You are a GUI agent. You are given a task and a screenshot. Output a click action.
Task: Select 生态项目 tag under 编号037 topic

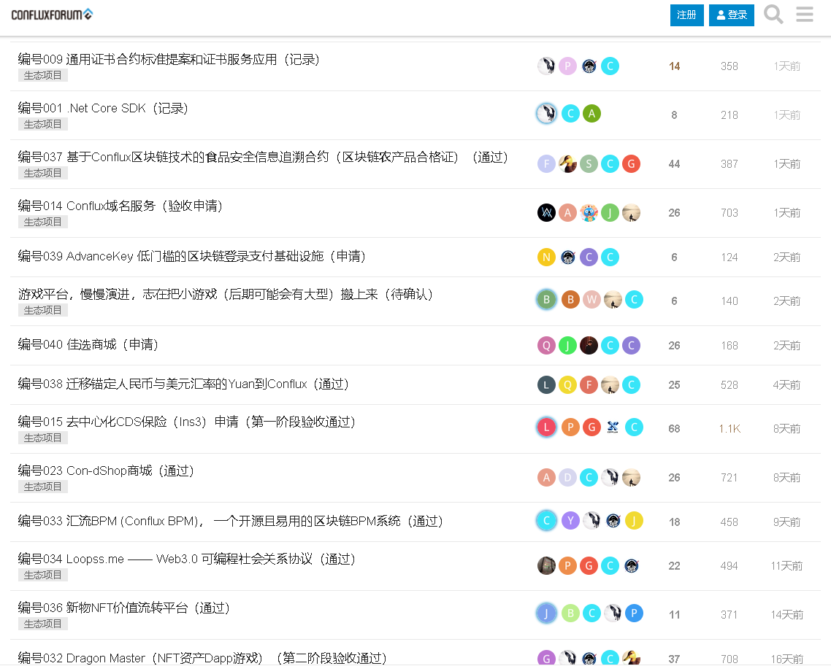(43, 173)
